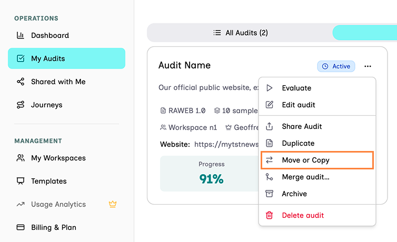Click the Workspace n1 label
The image size is (397, 242).
click(193, 127)
